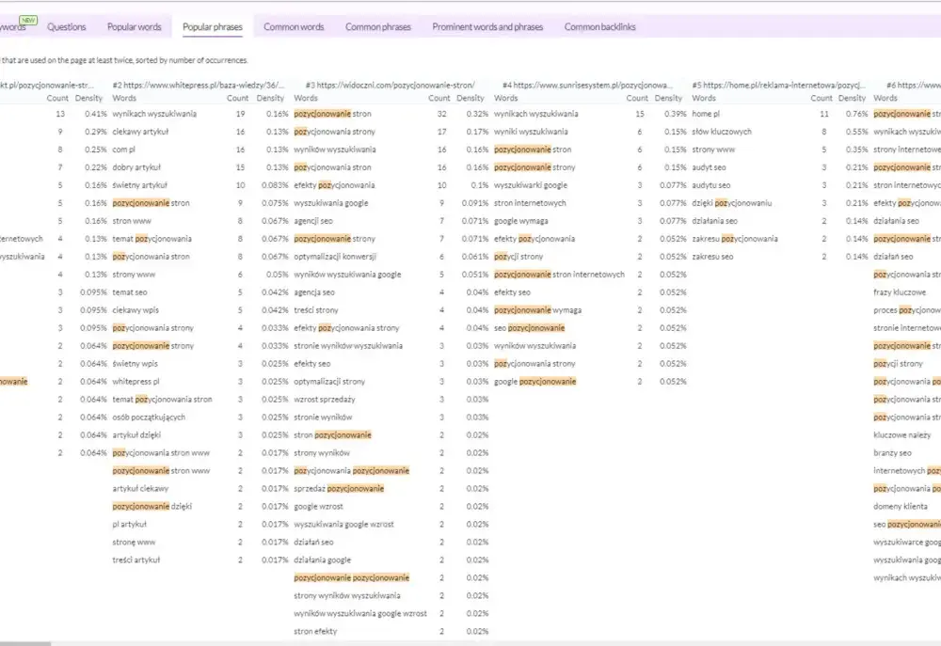The width and height of the screenshot is (941, 646).
Task: Click phrase 'wyszukiwania google wzrost'
Action: tap(343, 525)
